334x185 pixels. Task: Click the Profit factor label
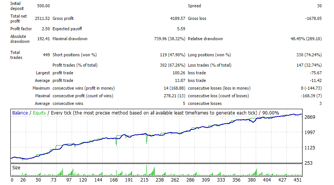coord(21,29)
